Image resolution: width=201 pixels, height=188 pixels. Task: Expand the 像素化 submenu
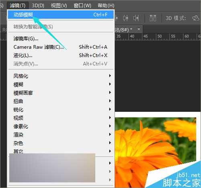[x=61, y=126]
